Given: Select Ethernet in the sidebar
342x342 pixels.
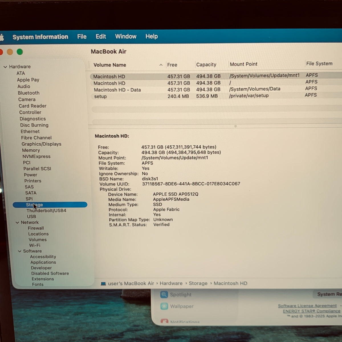Looking at the screenshot, I should 30,131.
